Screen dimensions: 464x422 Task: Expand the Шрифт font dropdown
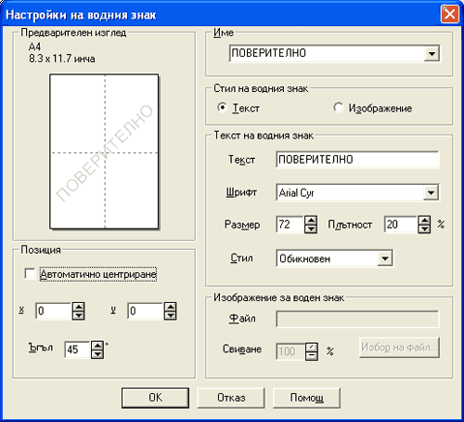[x=431, y=192]
